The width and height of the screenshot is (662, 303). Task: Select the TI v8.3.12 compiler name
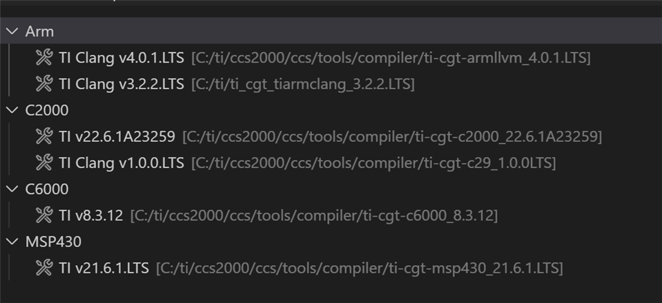pos(90,215)
